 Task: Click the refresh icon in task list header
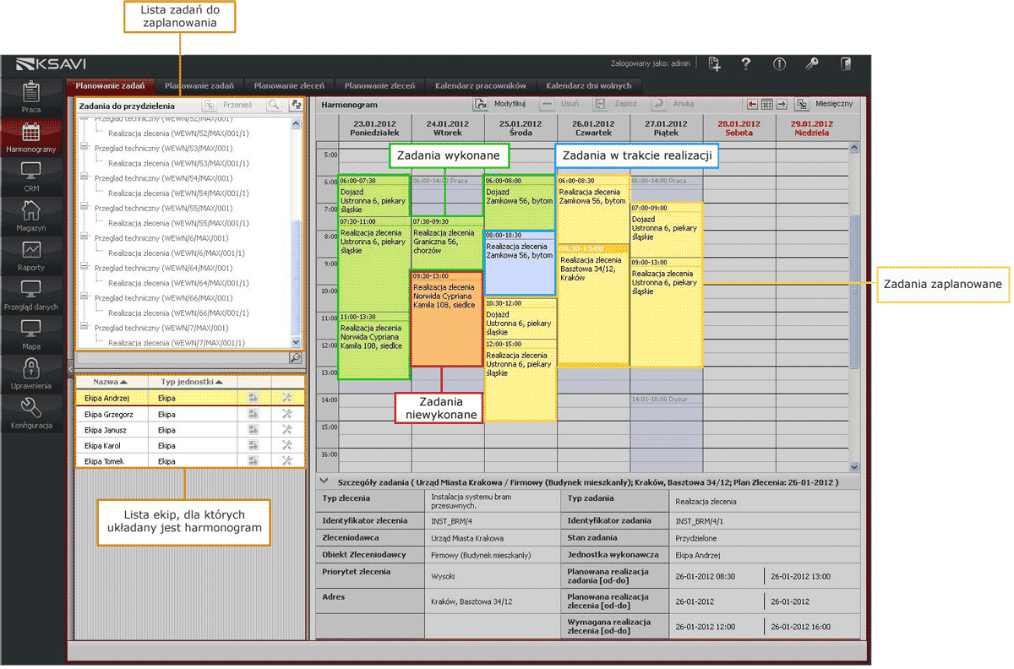point(296,106)
